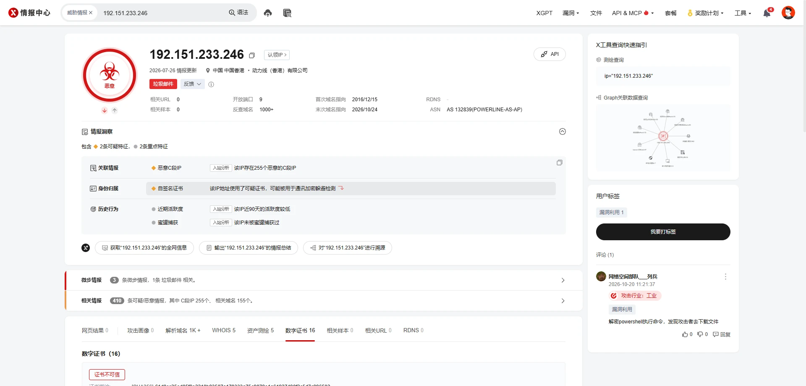Open the 奖励计划 dropdown
Image resolution: width=806 pixels, height=386 pixels.
point(705,13)
